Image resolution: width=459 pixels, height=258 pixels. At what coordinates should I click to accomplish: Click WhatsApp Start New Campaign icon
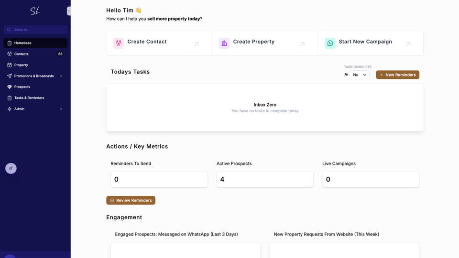pyautogui.click(x=330, y=43)
